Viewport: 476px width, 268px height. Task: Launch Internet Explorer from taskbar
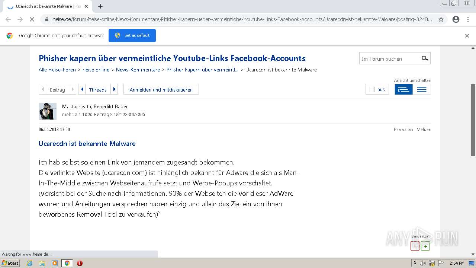click(30, 263)
